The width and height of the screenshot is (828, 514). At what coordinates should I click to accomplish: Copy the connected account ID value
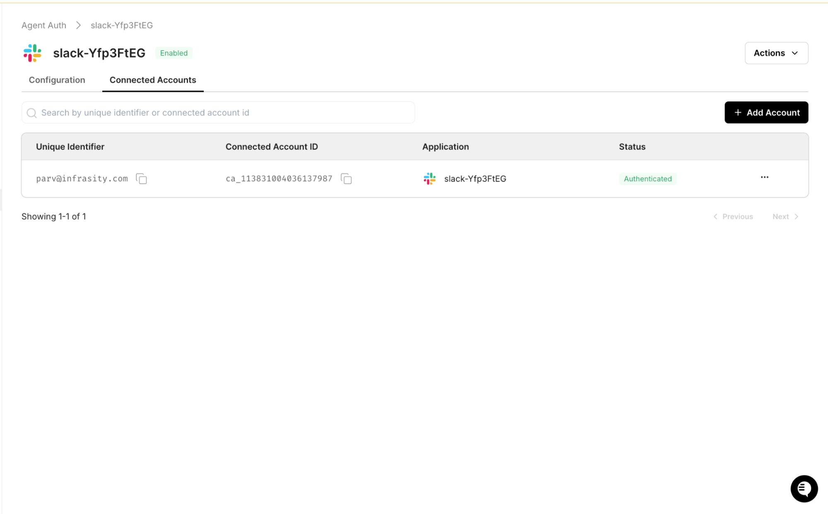(346, 179)
